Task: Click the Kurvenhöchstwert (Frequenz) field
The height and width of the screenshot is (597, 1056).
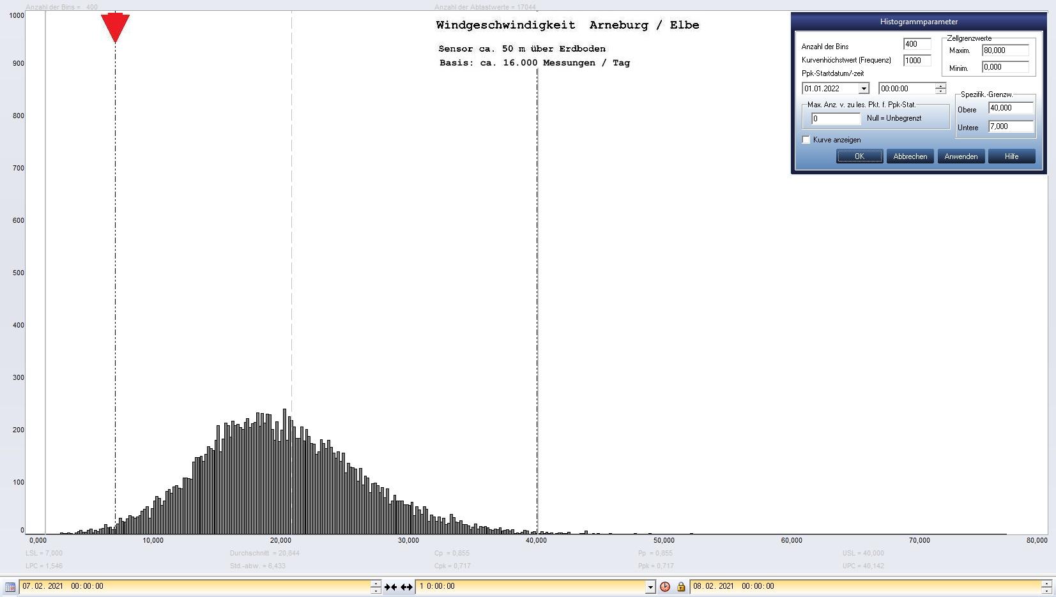Action: [917, 61]
